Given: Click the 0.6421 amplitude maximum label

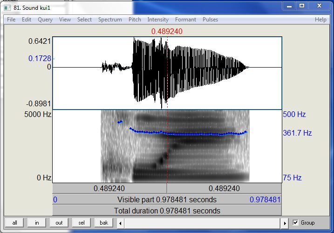Looking at the screenshot, I should pyautogui.click(x=40, y=41).
